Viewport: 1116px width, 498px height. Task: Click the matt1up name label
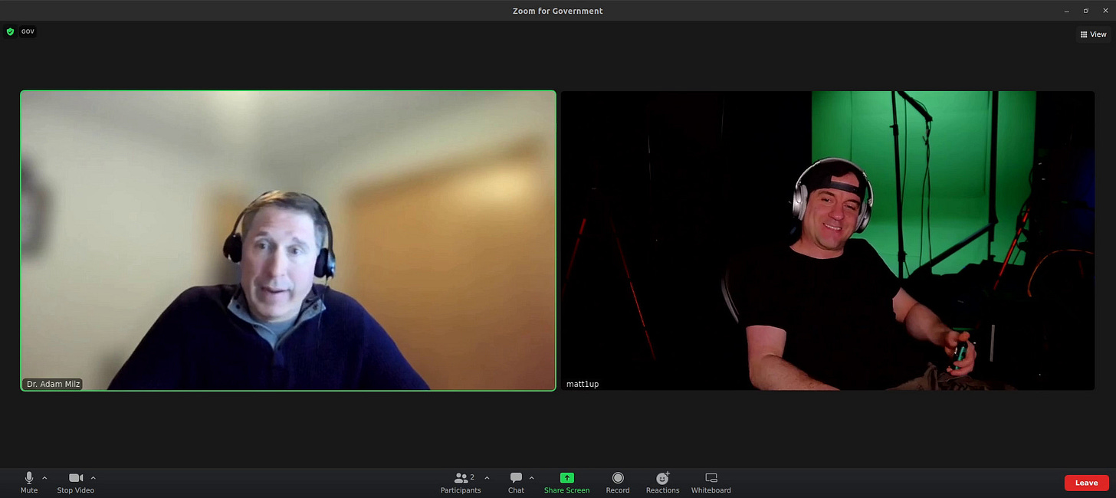pos(583,384)
